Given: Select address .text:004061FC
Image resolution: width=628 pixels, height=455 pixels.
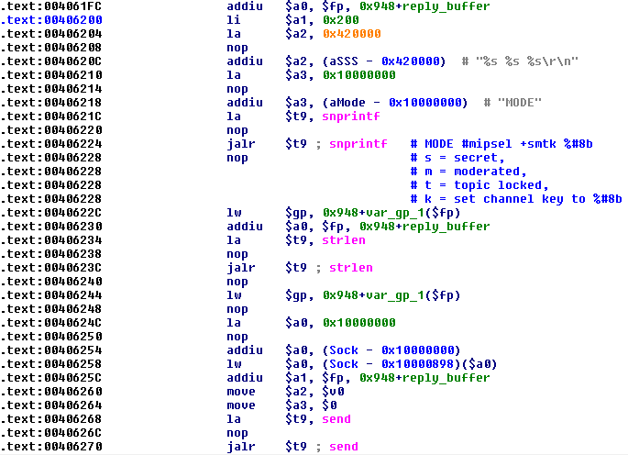Looking at the screenshot, I should click(51, 6).
